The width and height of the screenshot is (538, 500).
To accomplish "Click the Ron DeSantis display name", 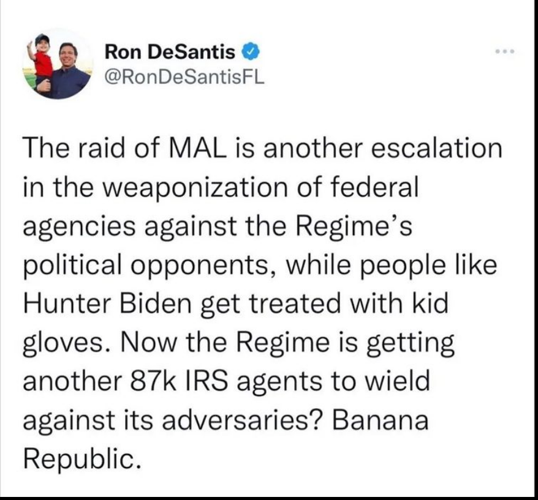I will [x=172, y=53].
